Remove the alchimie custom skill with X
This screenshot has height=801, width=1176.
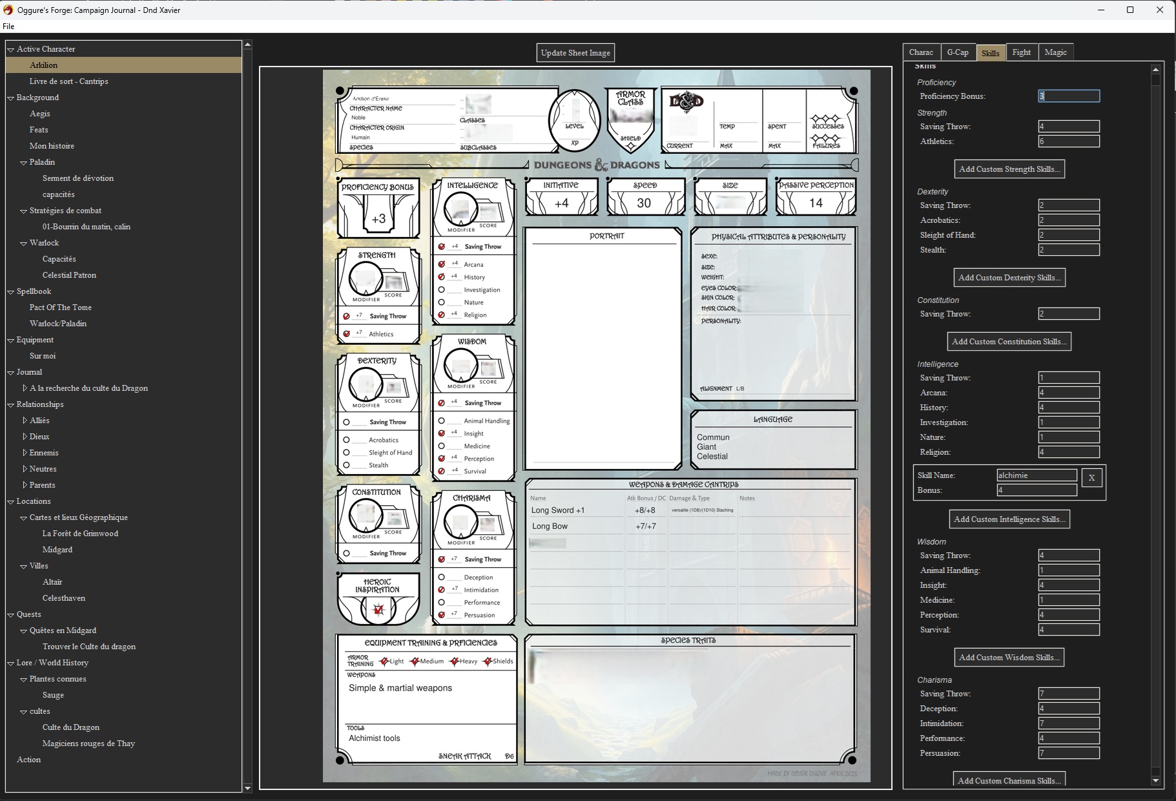pos(1091,478)
